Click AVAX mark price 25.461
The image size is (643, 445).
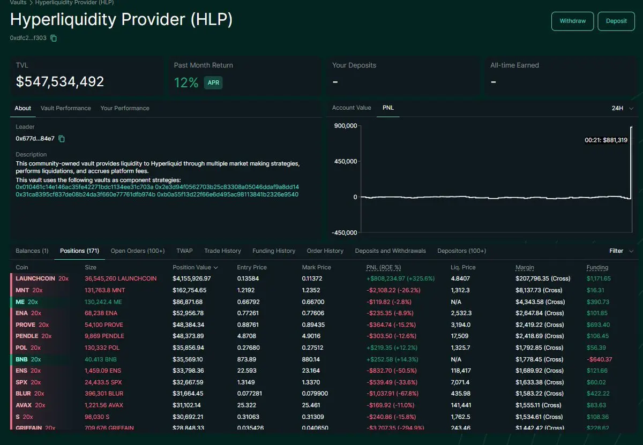[311, 405]
